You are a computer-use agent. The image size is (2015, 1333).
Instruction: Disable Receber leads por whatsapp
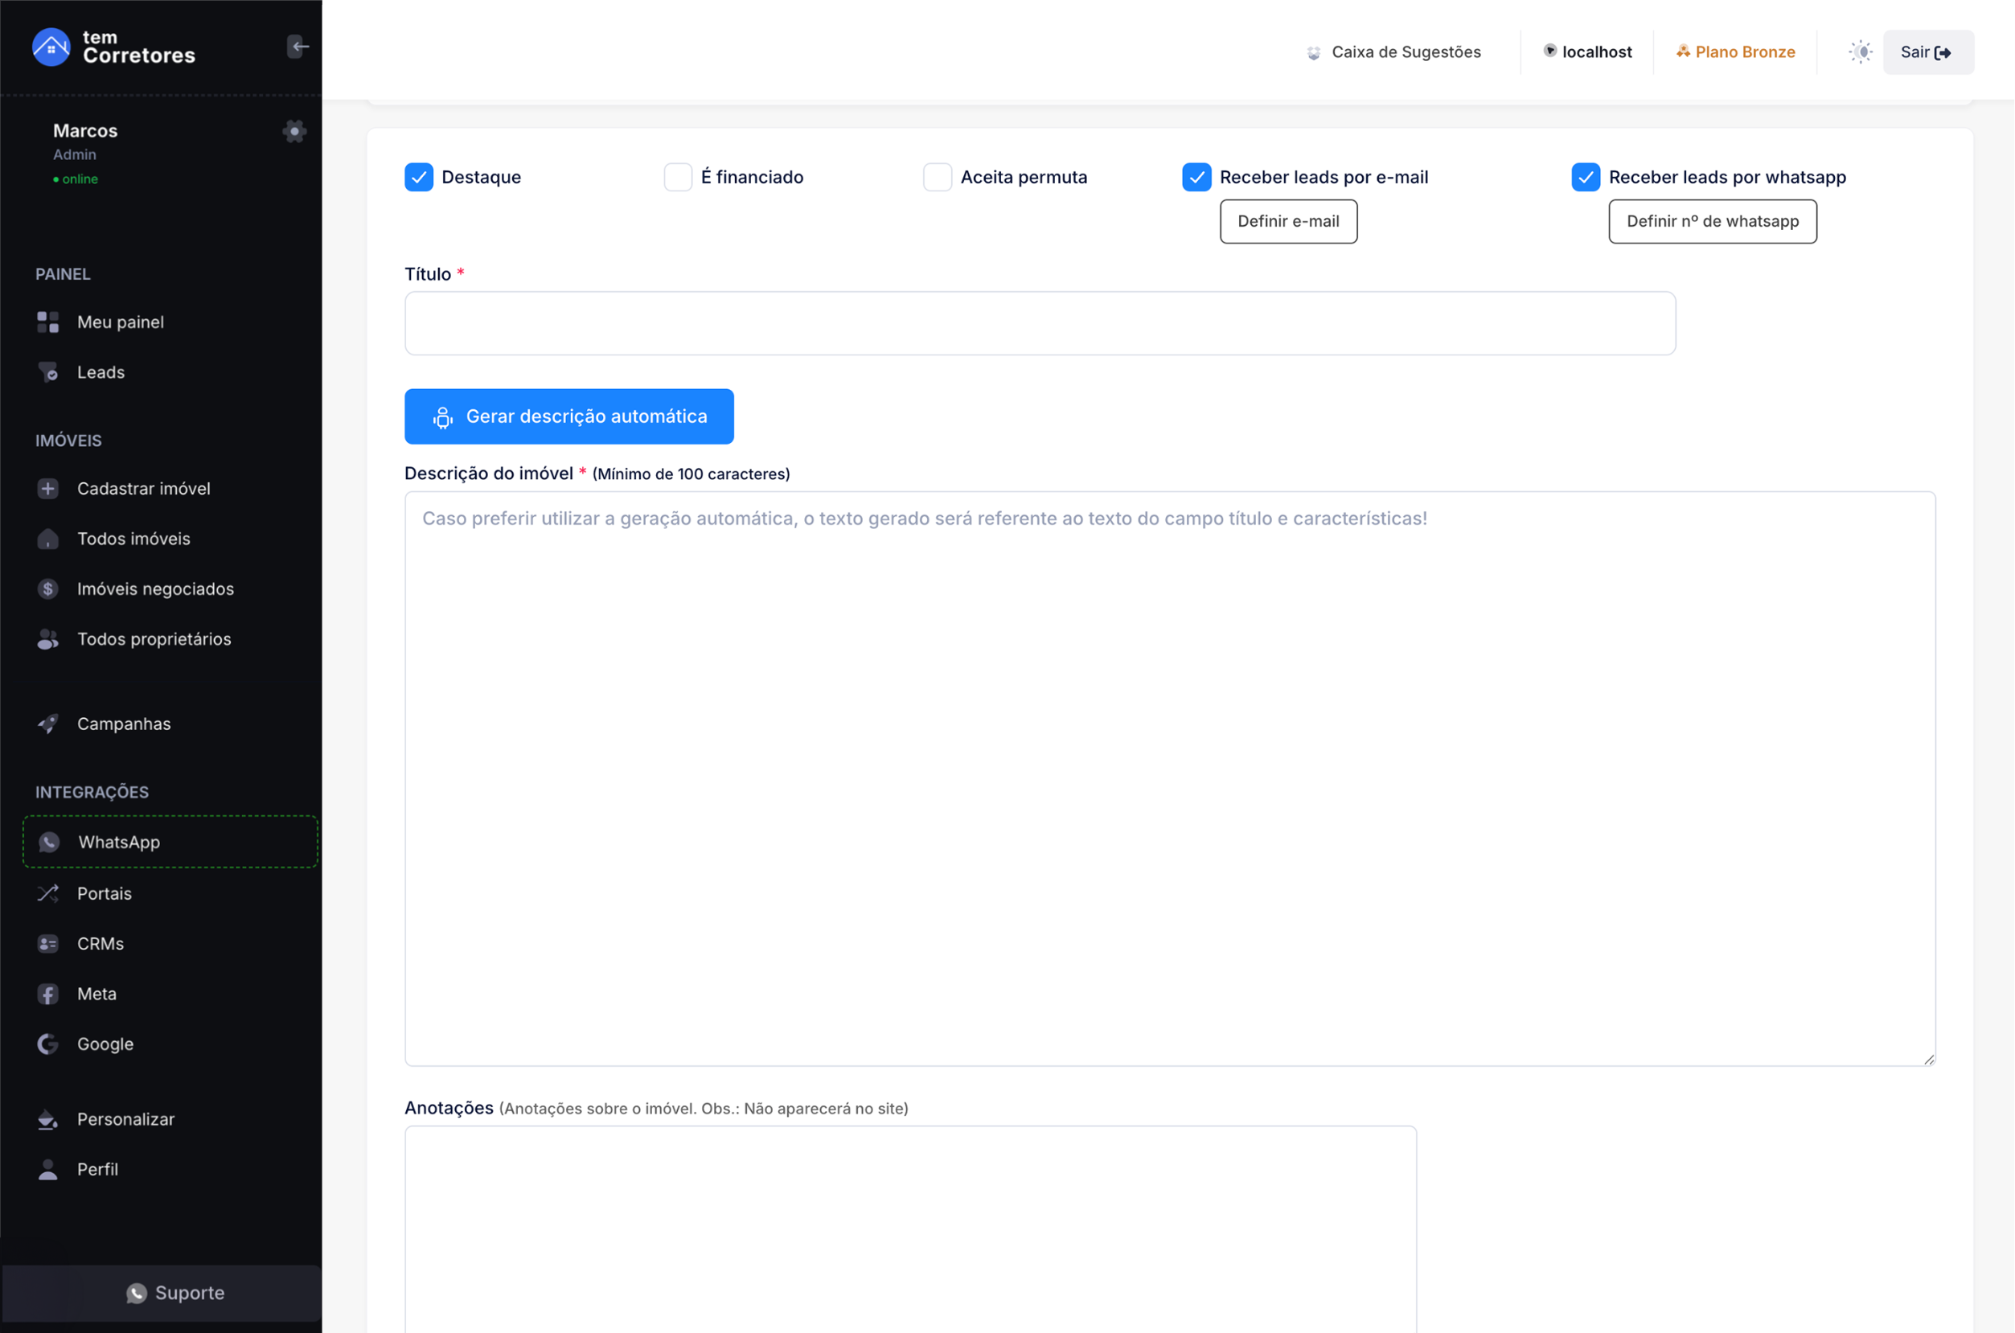[x=1586, y=177]
